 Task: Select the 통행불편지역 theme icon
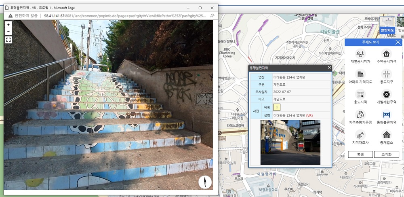(386, 114)
